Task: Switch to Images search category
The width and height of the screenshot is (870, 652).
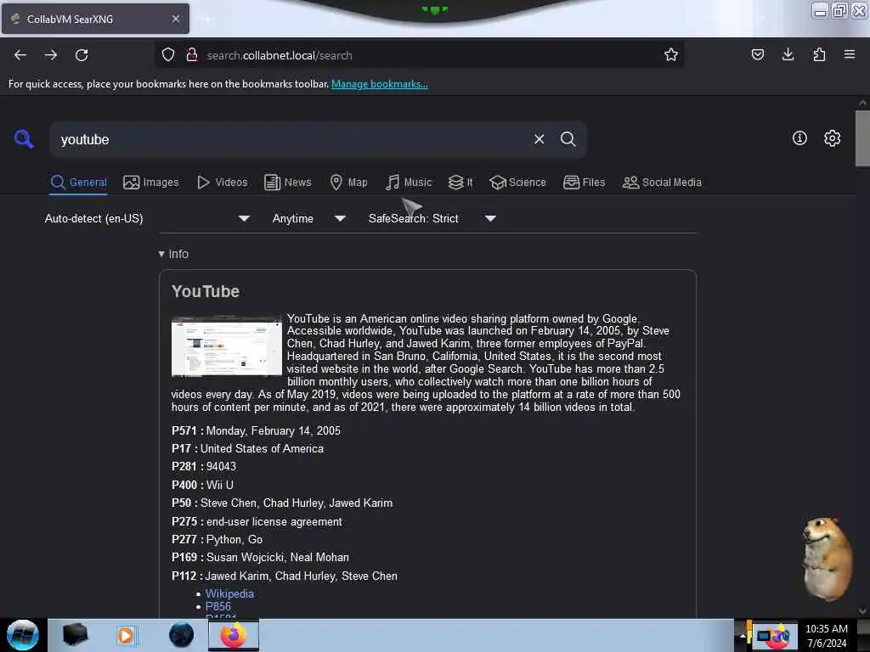Action: click(151, 183)
